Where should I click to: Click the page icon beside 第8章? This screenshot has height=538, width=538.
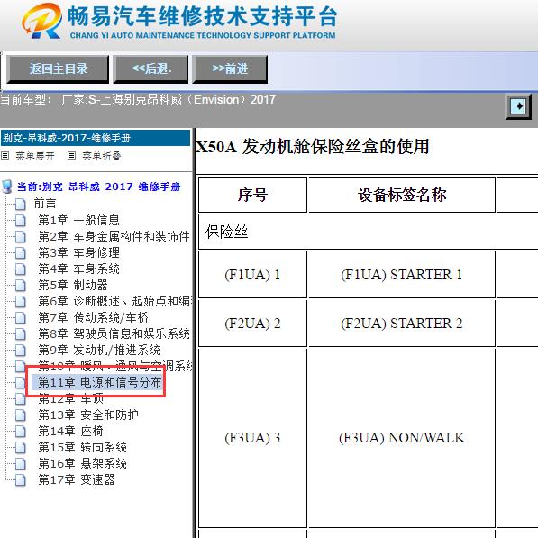21,333
